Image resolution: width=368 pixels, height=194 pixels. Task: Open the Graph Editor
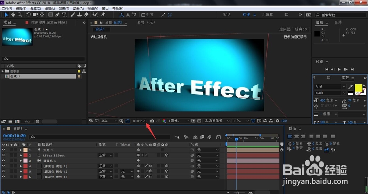point(219,137)
